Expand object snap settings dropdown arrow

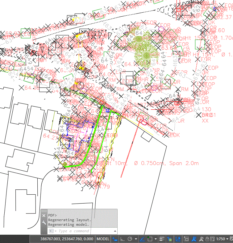pos(156,239)
